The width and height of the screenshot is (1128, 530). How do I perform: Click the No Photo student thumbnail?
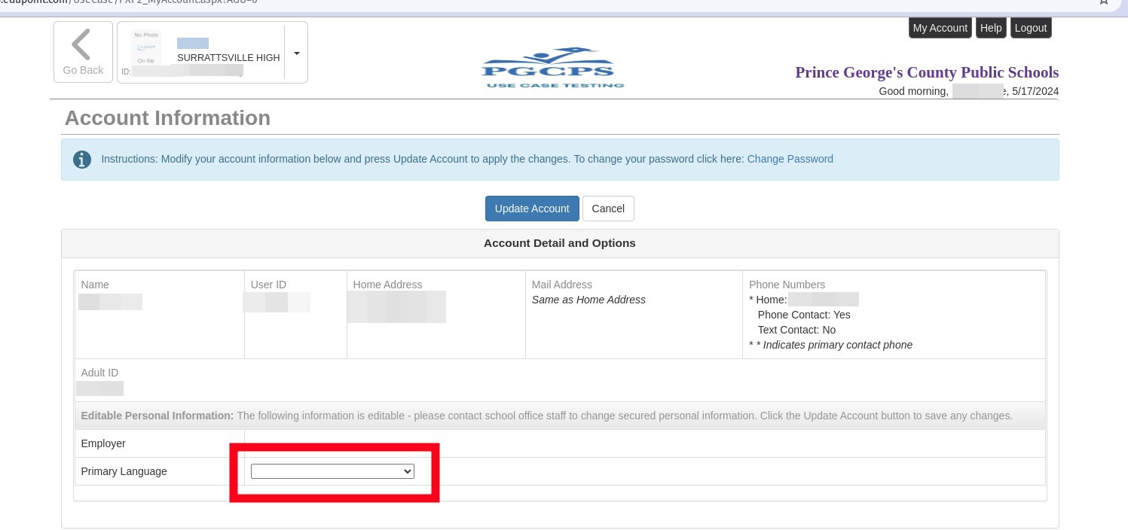pos(146,47)
